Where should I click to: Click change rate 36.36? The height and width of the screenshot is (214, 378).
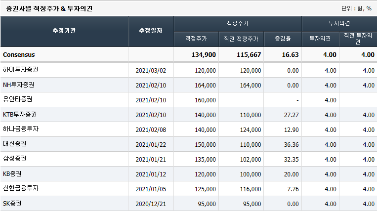pyautogui.click(x=291, y=145)
